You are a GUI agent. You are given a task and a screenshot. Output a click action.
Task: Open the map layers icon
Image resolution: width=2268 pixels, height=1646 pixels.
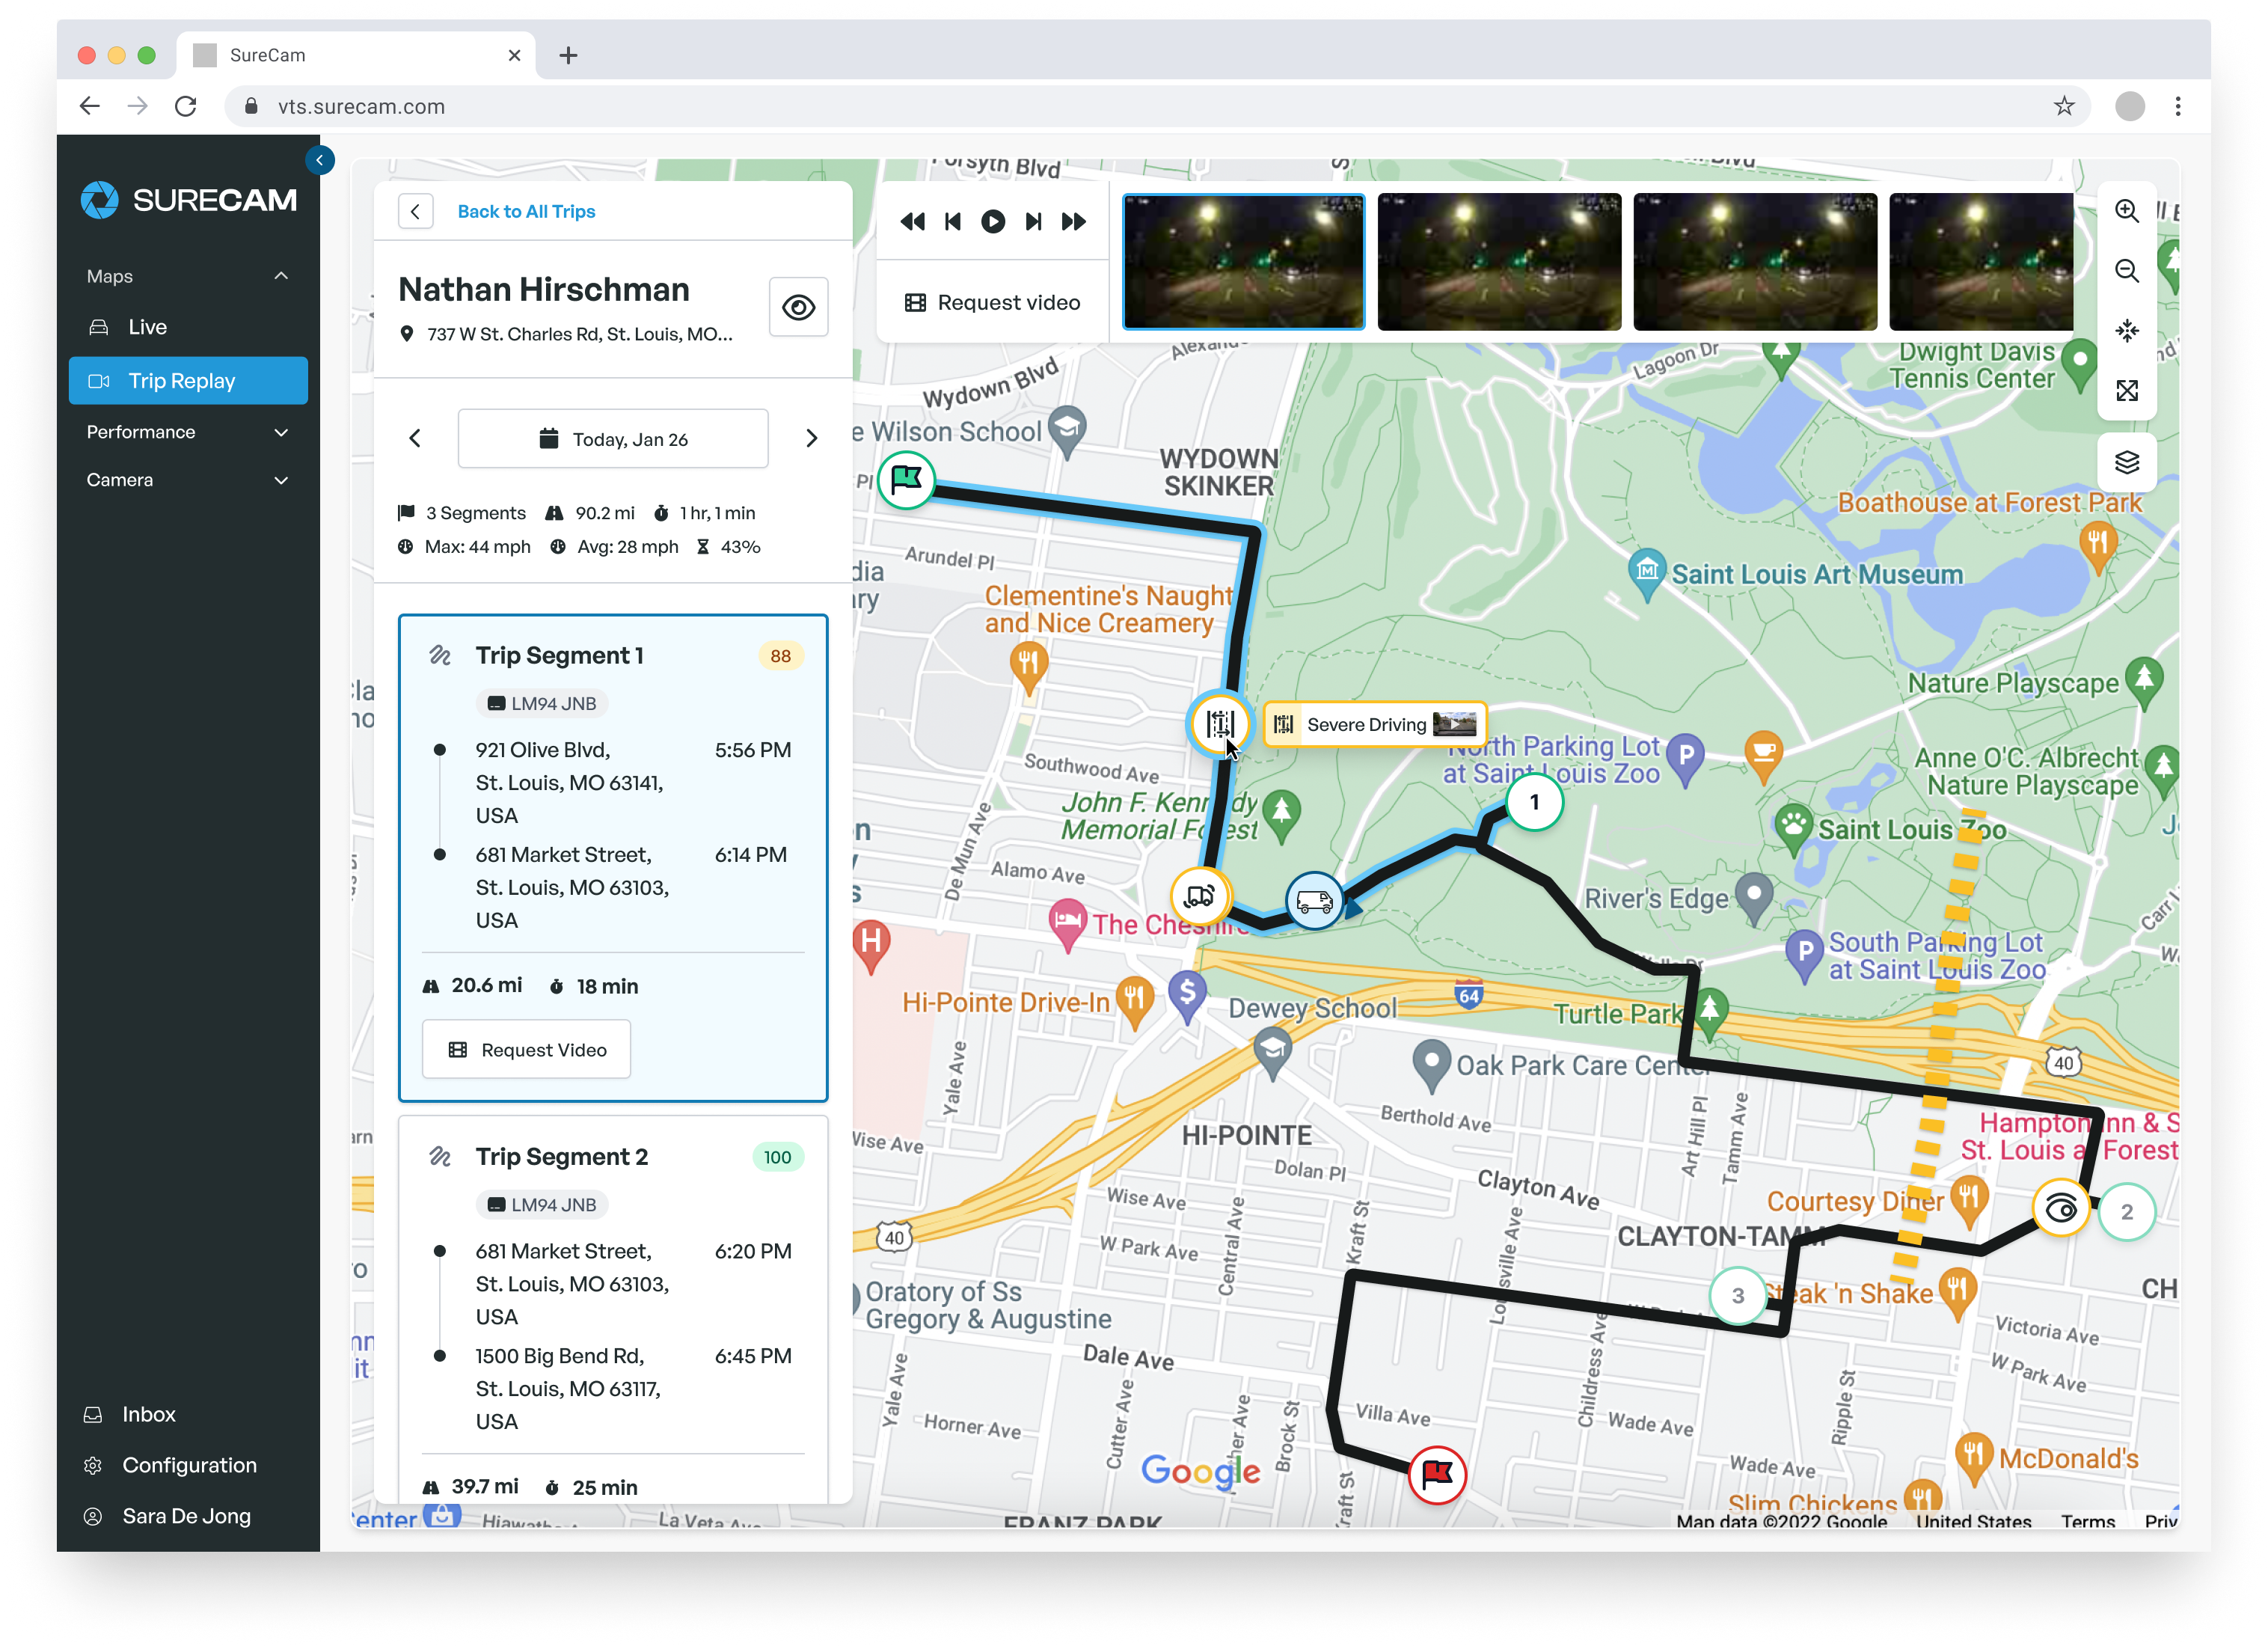[x=2126, y=462]
